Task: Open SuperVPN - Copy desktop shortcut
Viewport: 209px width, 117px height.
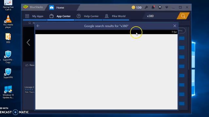Action: point(8,57)
